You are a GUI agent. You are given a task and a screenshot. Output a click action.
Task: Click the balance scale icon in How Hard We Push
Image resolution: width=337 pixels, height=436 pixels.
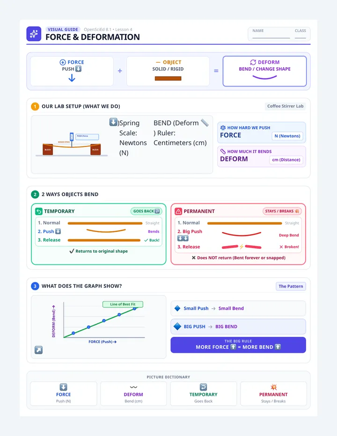223,128
